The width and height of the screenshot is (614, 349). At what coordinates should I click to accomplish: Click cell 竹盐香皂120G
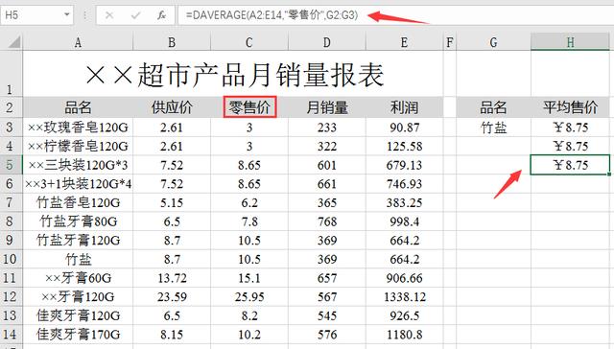tap(78, 202)
